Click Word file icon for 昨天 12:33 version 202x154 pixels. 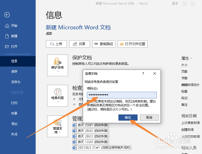click(75, 142)
